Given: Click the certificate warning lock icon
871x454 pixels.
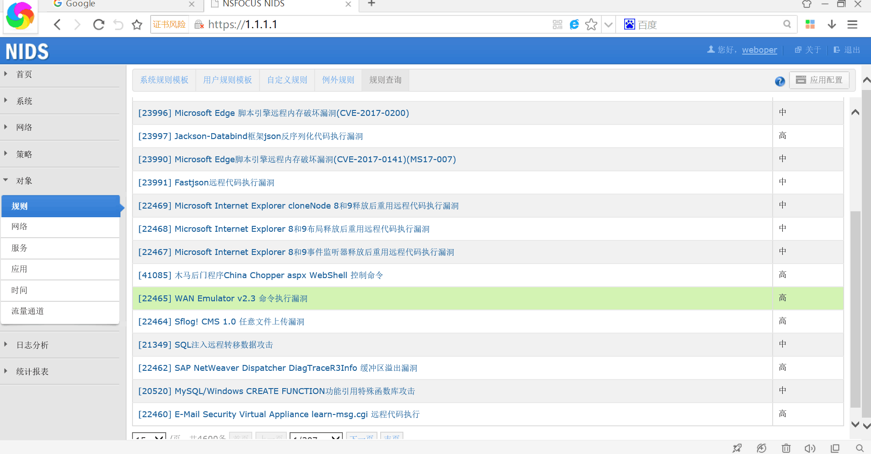Looking at the screenshot, I should [199, 25].
